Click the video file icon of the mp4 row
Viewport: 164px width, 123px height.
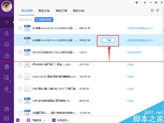(x=27, y=64)
